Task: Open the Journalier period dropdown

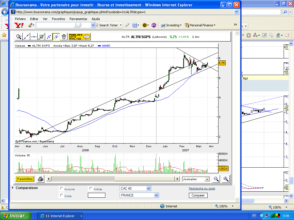Action: 196,179
